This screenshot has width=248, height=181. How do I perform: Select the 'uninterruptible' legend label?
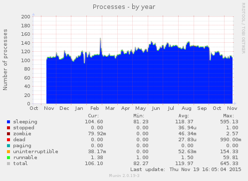point(35,152)
